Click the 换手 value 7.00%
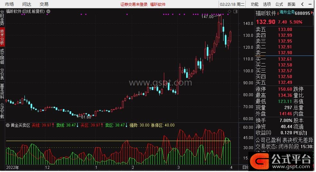Viewport: 316px width, 172px height. point(286,121)
